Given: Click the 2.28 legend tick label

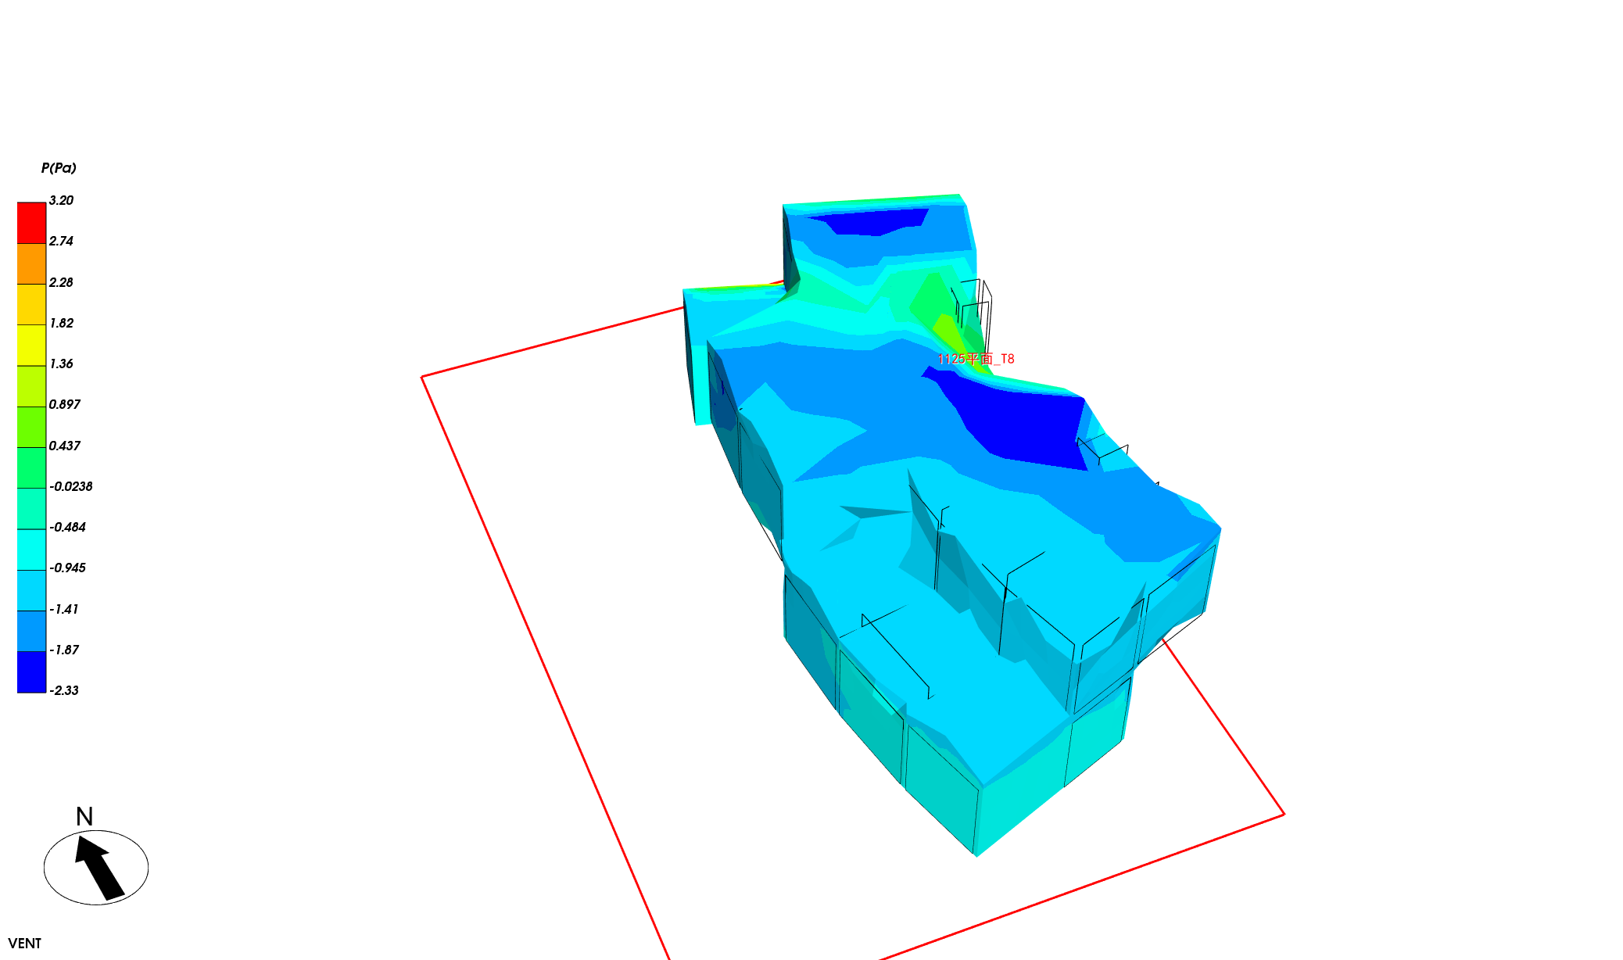Looking at the screenshot, I should (61, 282).
